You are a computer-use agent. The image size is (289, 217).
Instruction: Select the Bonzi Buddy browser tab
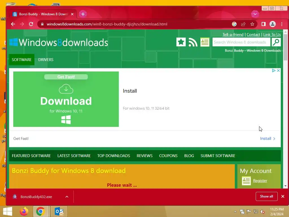[43, 14]
